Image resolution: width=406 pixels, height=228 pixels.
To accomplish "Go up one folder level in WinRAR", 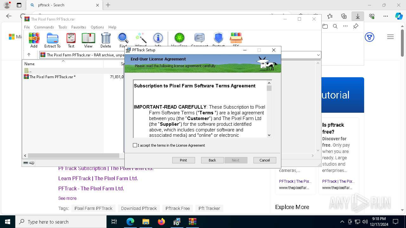I will pos(29,55).
